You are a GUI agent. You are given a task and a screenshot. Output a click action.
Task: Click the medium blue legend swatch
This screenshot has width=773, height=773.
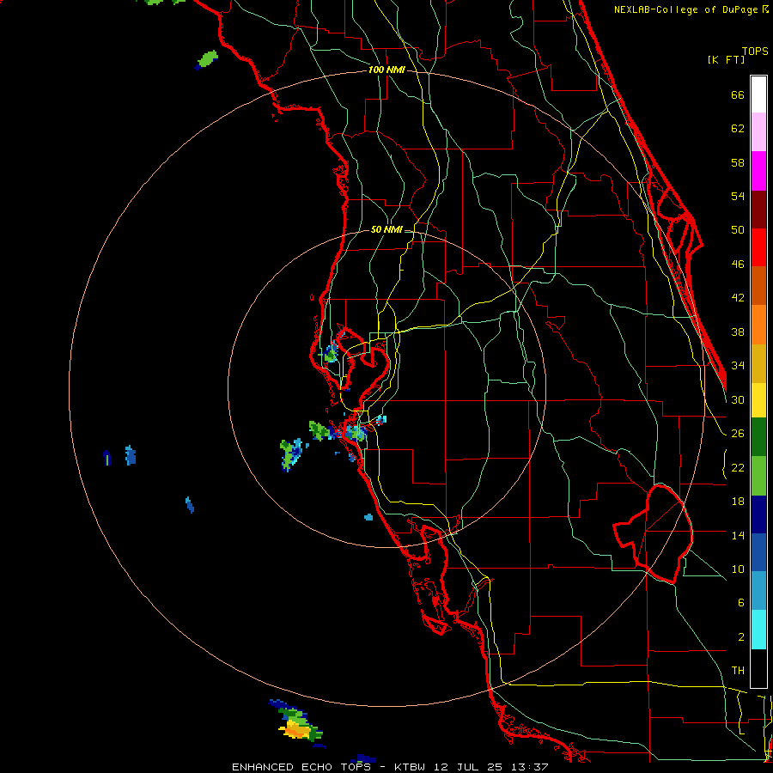tap(758, 552)
